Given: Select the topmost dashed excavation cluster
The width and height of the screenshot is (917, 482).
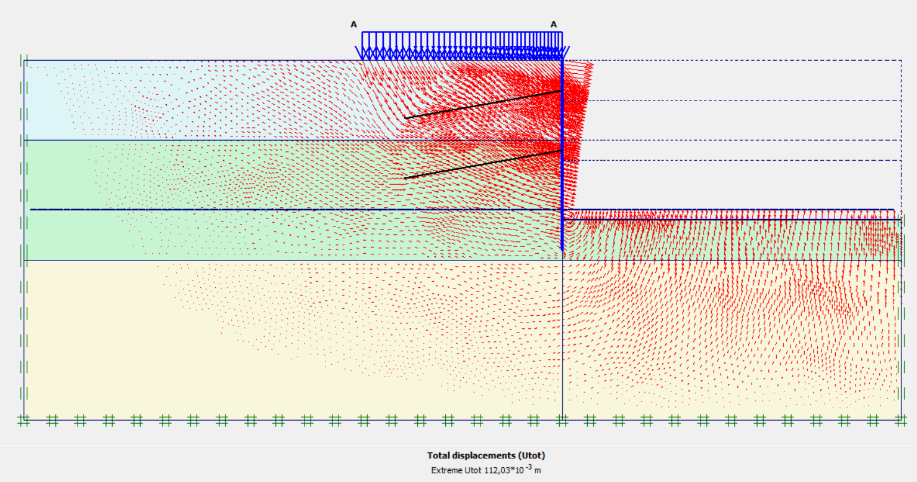Looking at the screenshot, I should point(744,81).
